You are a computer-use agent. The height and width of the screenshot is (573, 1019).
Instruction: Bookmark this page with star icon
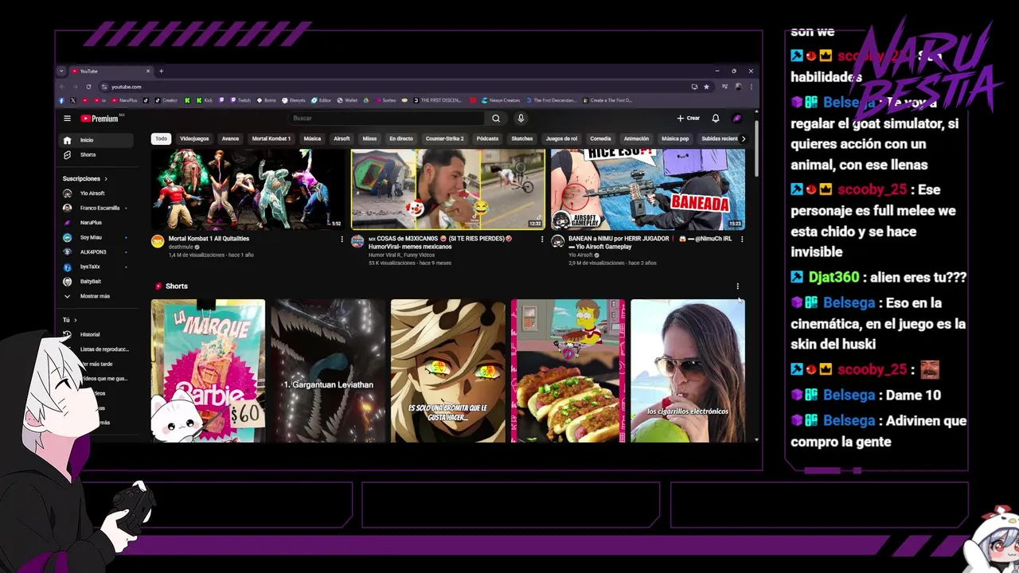pos(706,87)
